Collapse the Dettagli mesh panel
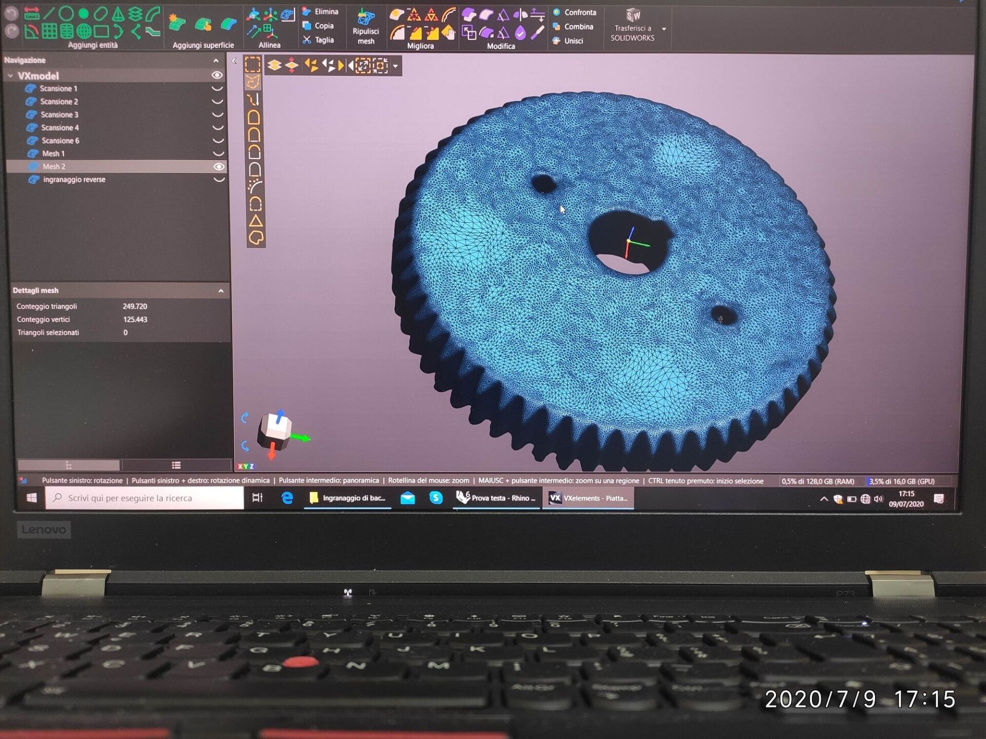986x739 pixels. pos(221,291)
